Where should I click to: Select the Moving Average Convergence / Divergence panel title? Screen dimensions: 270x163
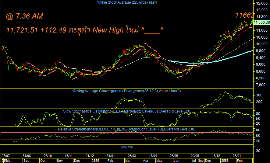pos(126,91)
